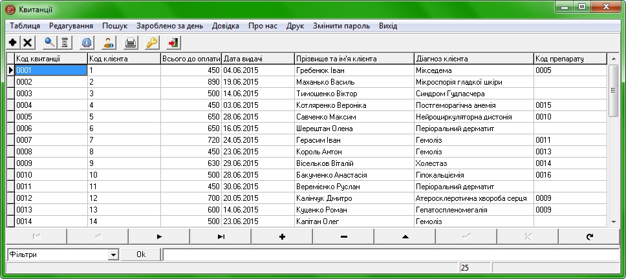This screenshot has width=626, height=279.
Task: Select the date cell 16.05.2015
Action: click(258, 129)
